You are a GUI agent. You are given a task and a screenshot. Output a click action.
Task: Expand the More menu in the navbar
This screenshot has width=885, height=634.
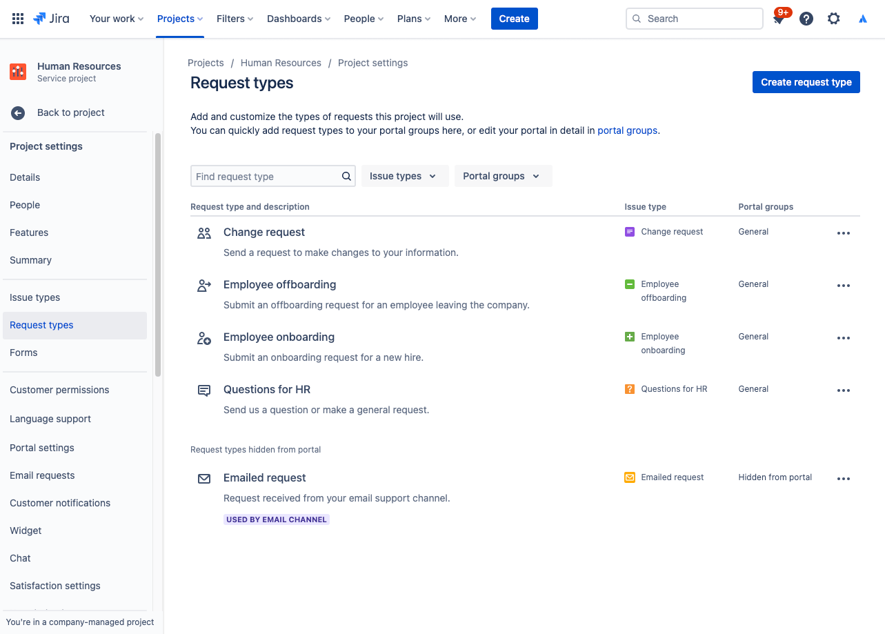click(459, 19)
